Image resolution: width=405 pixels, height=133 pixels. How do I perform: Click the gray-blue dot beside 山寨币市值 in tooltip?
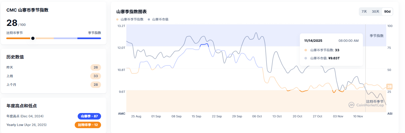306,58
